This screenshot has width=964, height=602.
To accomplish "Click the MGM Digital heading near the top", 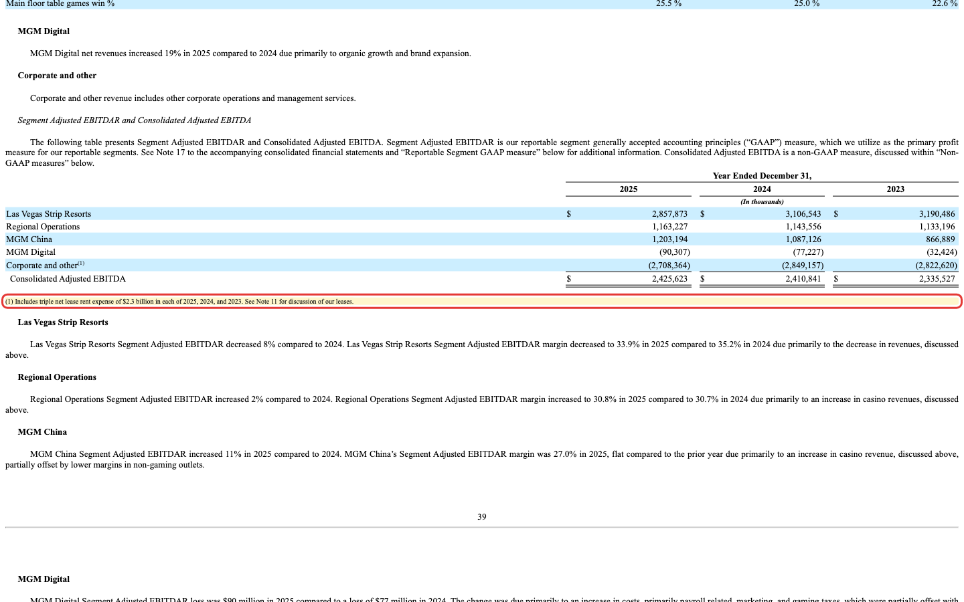I will pos(44,31).
